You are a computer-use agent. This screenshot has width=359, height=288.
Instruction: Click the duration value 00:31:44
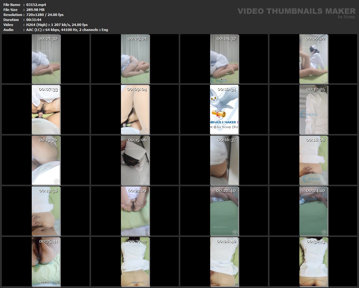click(34, 20)
